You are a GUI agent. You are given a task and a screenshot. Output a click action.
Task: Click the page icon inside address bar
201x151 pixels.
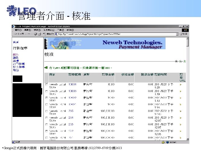tap(56, 34)
